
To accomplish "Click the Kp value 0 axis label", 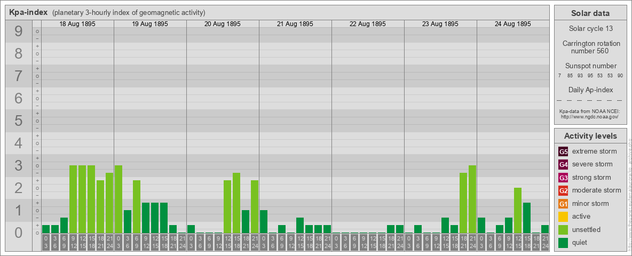I will 19,233.
